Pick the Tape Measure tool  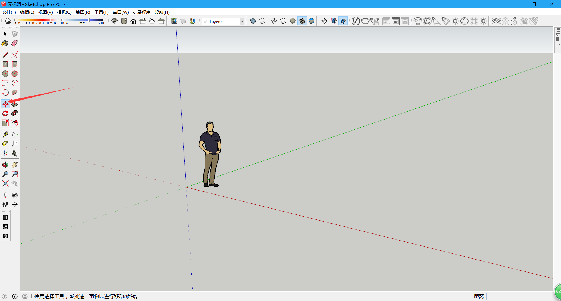[5, 134]
